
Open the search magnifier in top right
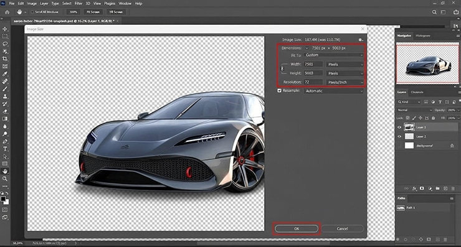[434, 12]
